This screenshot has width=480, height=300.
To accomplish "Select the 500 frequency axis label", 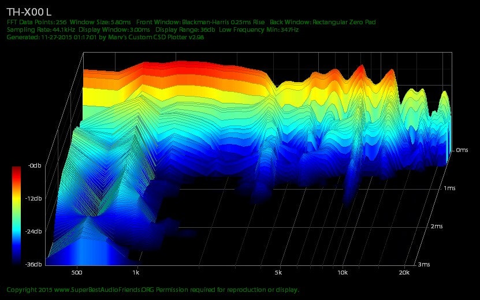I will point(77,272).
